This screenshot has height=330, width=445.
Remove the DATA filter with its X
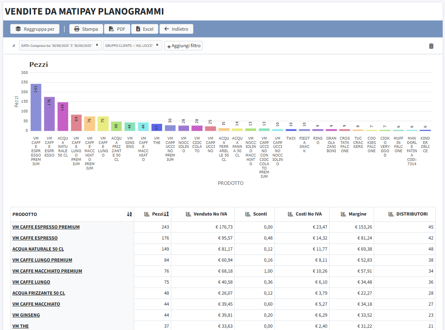[x=97, y=45]
